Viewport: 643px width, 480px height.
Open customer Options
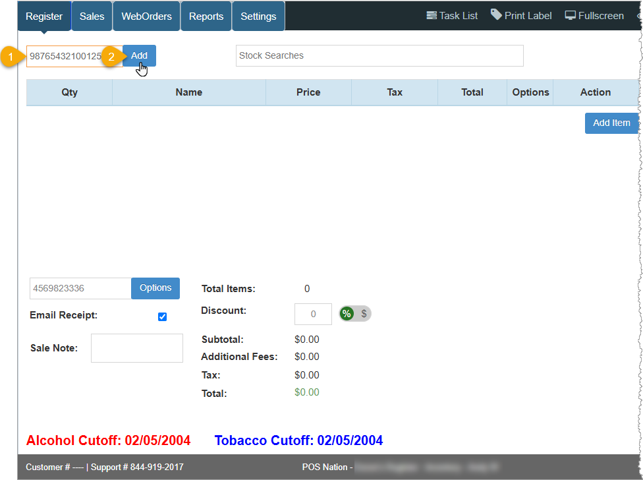point(155,288)
